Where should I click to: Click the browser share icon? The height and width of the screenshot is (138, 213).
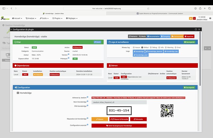tap(200, 8)
